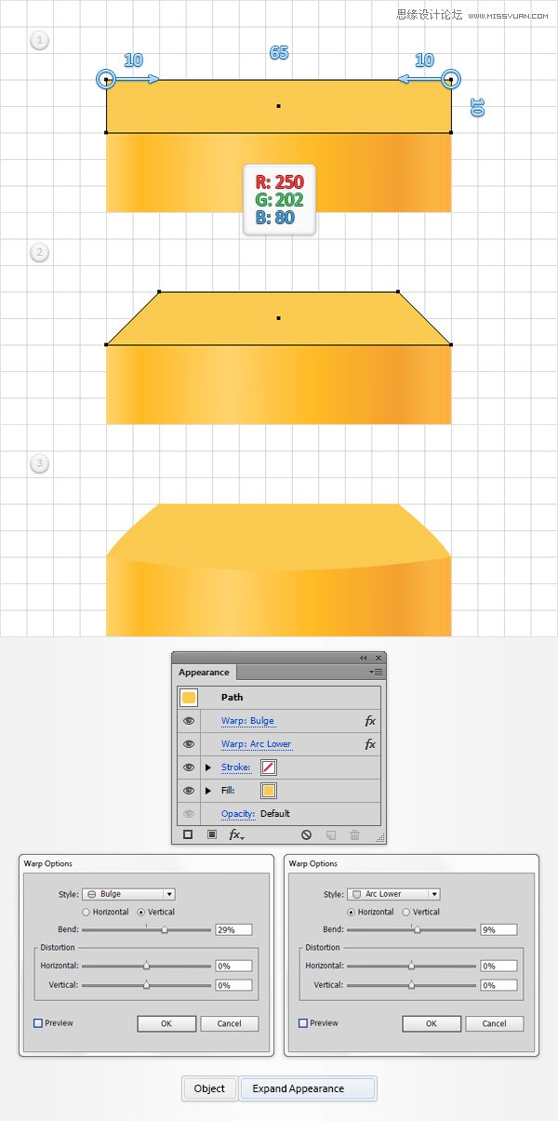Screen dimensions: 558x1121
Task: Expand the Fill attribute triangle
Action: click(208, 791)
